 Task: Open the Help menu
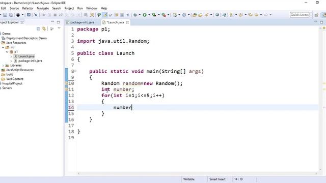(104, 8)
